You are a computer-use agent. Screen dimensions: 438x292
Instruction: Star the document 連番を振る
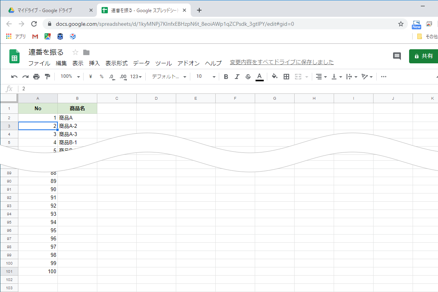(75, 52)
